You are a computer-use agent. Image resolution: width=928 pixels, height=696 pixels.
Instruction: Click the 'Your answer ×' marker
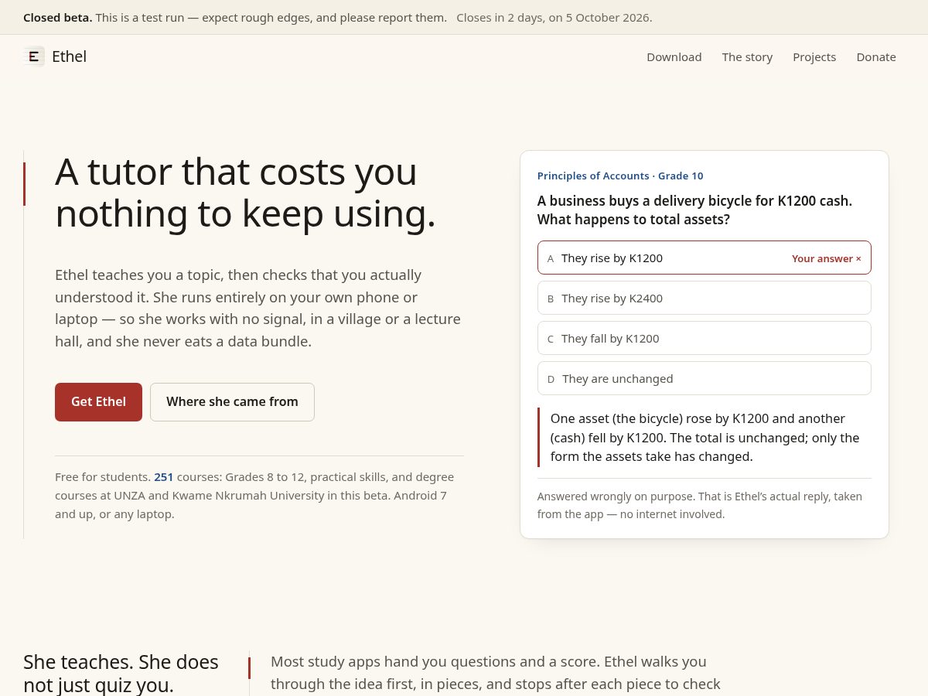pyautogui.click(x=826, y=258)
